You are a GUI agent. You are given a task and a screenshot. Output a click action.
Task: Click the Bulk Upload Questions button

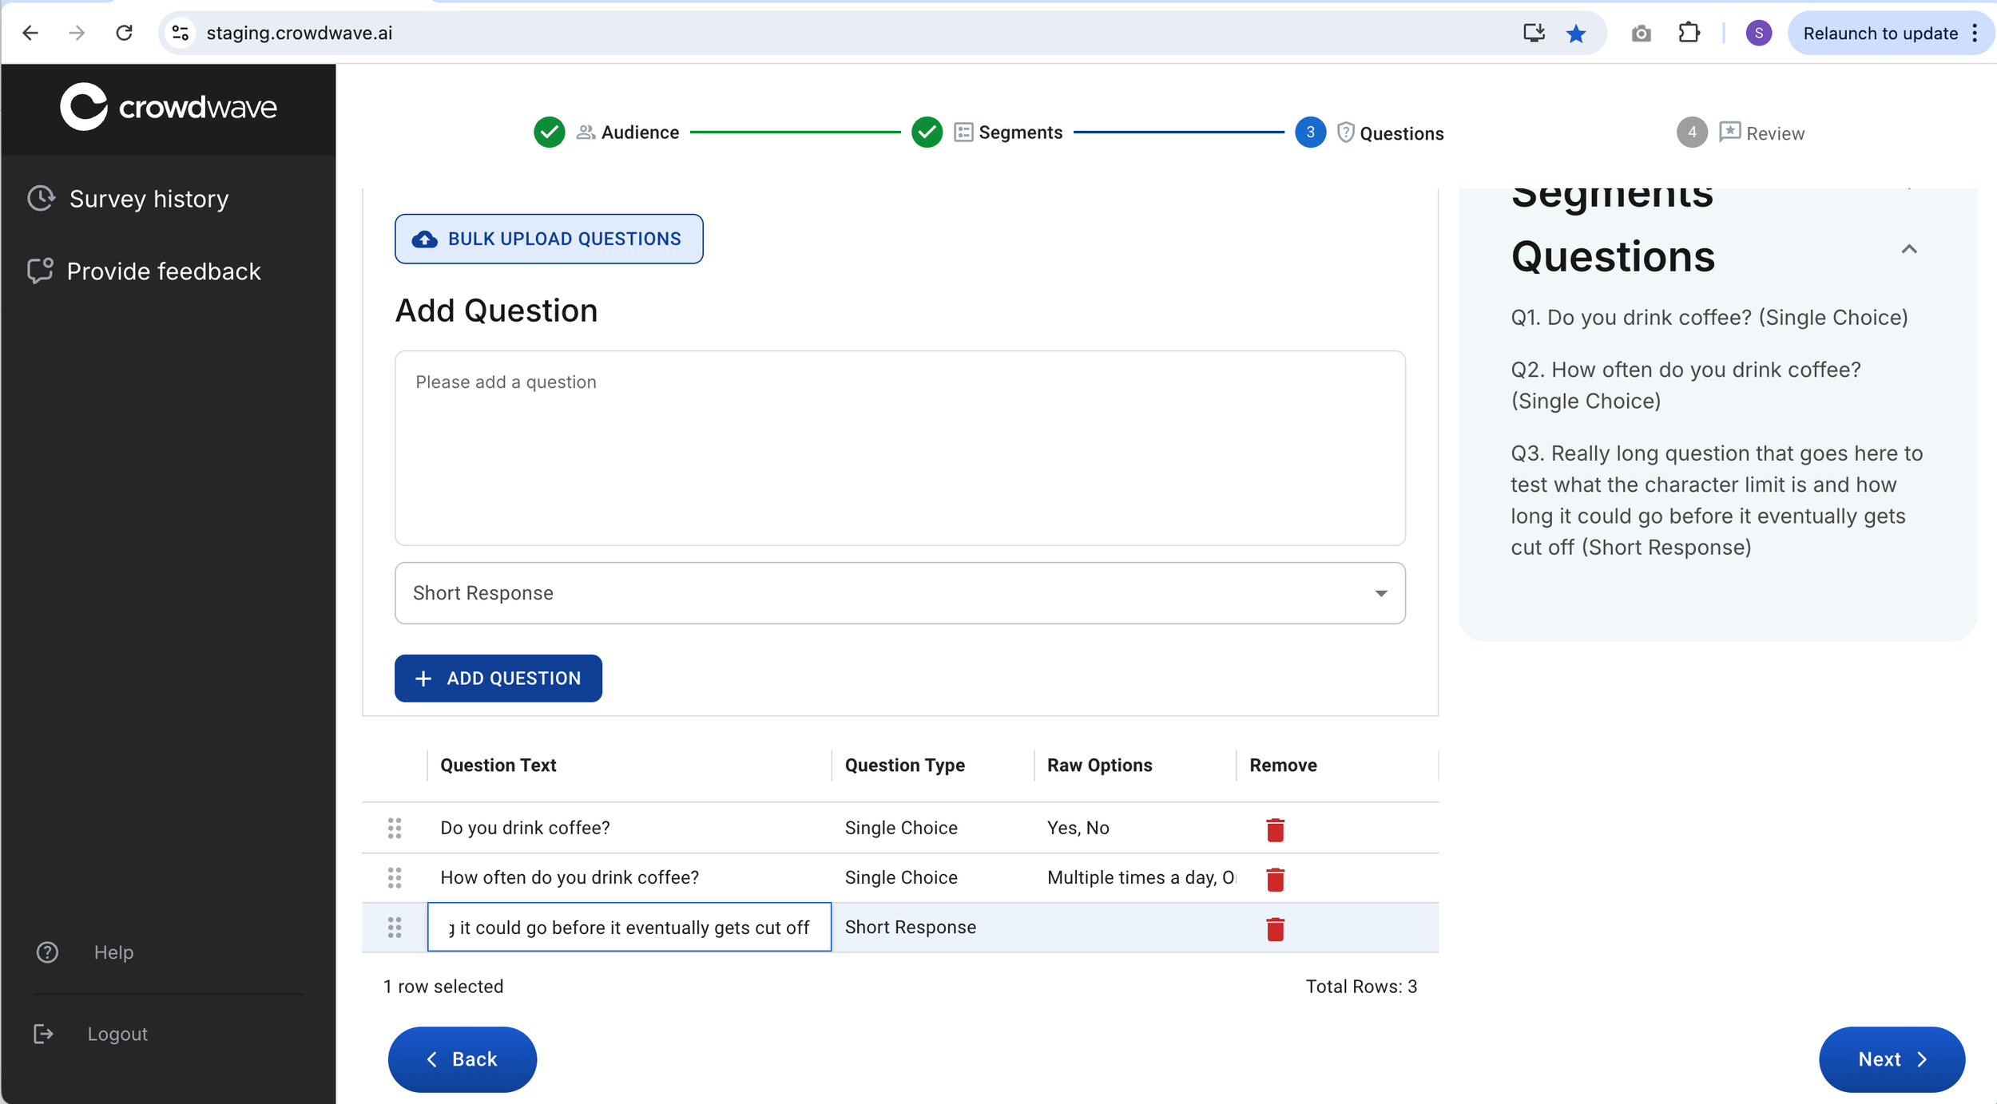tap(549, 239)
